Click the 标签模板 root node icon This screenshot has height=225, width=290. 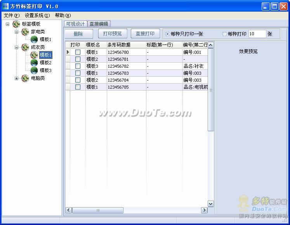tap(16, 24)
